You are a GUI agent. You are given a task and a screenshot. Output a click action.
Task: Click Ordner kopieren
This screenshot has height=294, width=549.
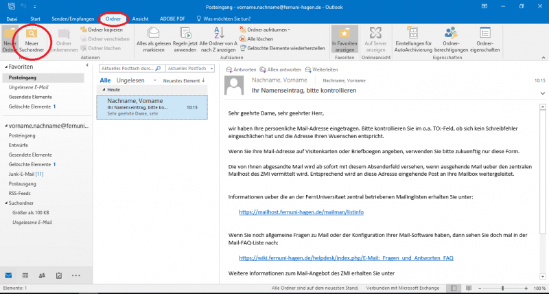point(102,30)
